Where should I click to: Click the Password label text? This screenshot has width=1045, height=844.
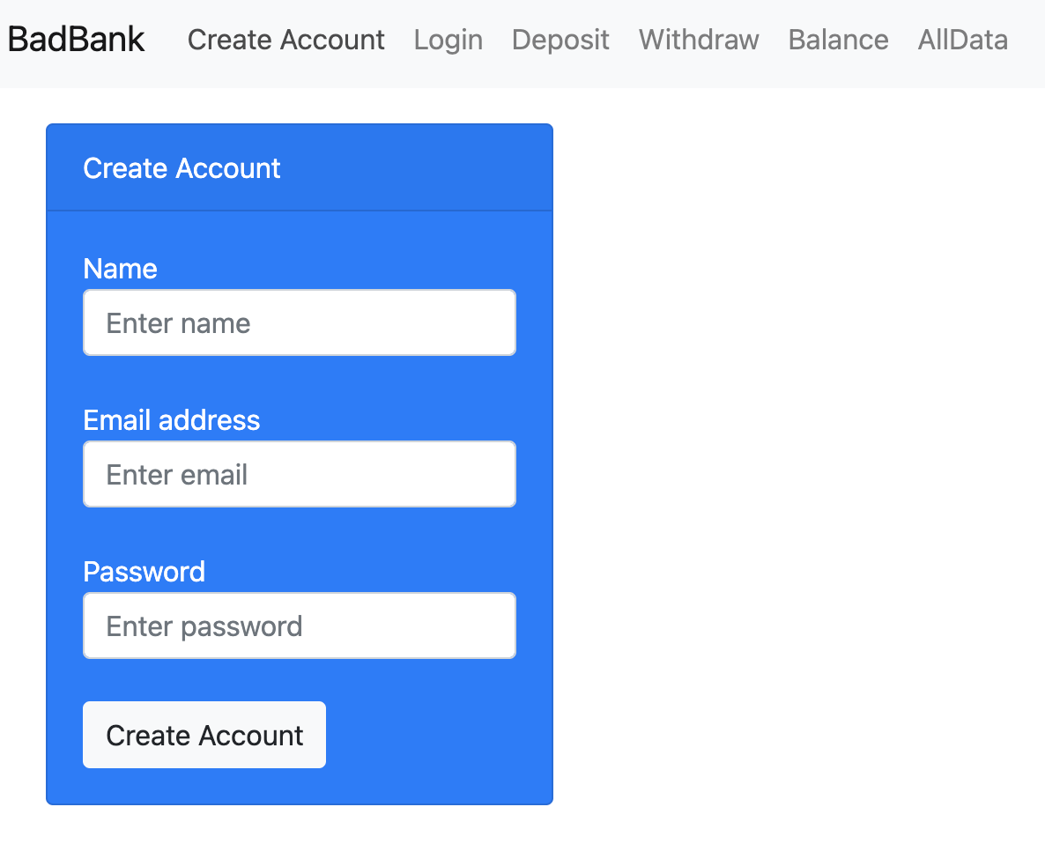coord(144,572)
